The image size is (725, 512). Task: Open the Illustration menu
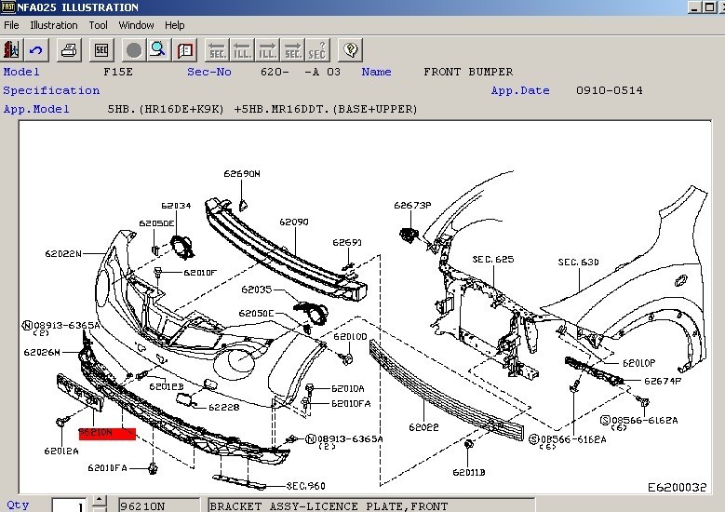tap(54, 25)
